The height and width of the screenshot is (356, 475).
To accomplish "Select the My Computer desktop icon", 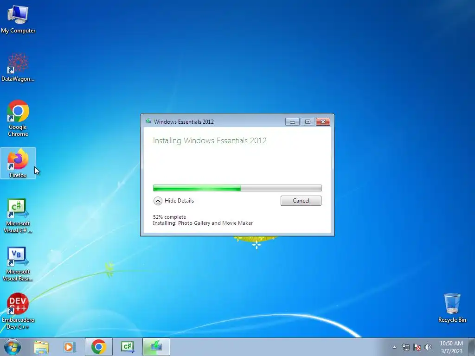I will [18, 19].
